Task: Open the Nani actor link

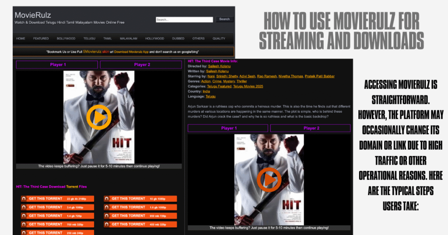Action: coord(211,76)
